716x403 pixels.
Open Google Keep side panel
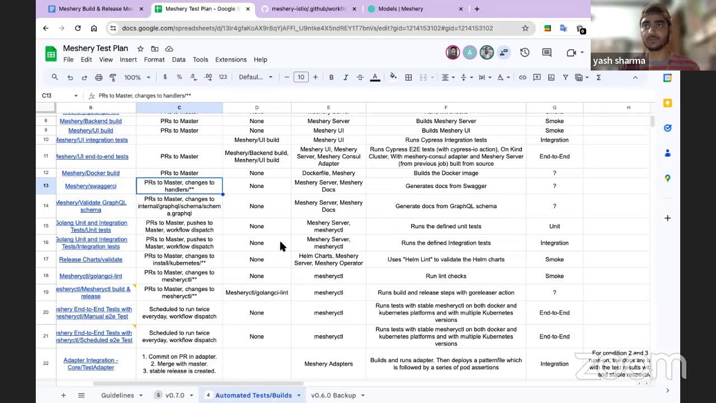click(667, 103)
